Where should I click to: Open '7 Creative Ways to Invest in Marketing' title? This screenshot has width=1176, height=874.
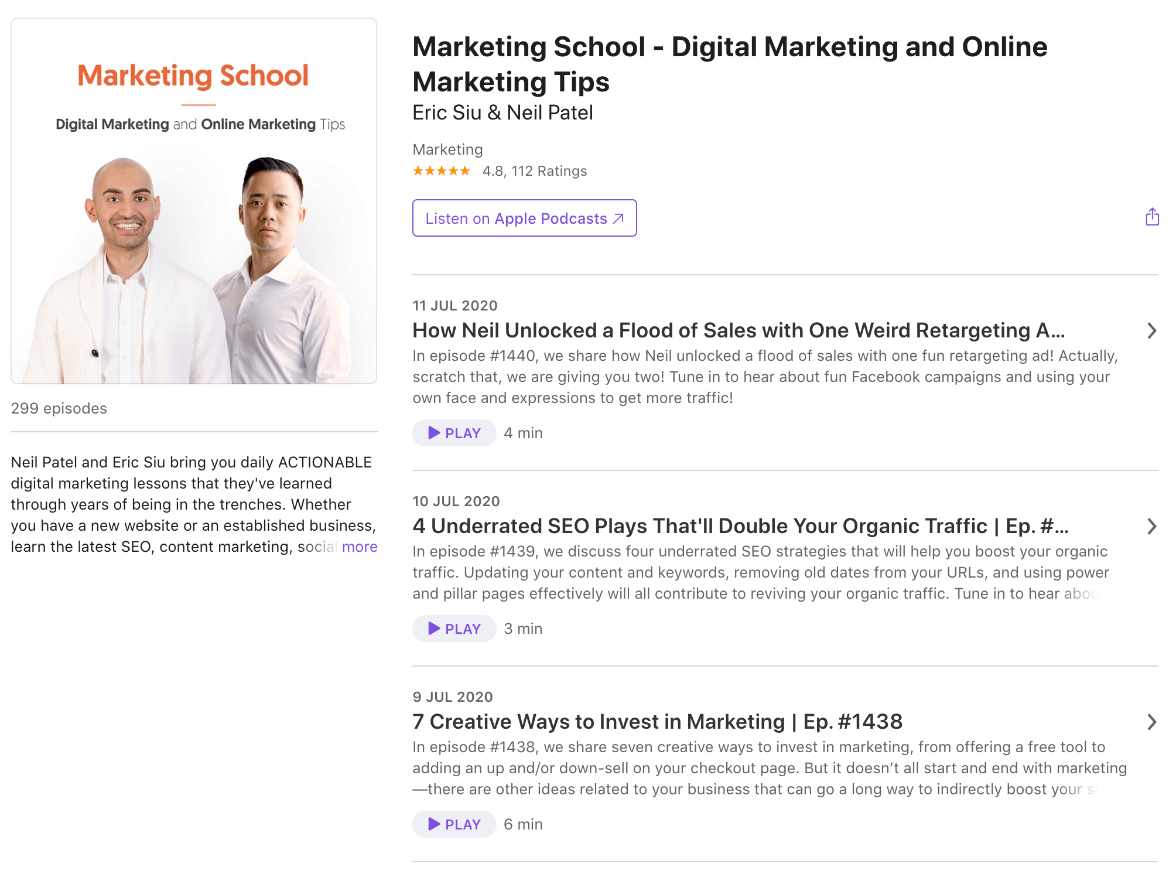[x=657, y=722]
